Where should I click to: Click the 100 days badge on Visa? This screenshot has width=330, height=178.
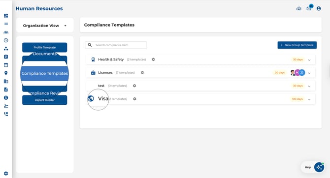coord(297,99)
